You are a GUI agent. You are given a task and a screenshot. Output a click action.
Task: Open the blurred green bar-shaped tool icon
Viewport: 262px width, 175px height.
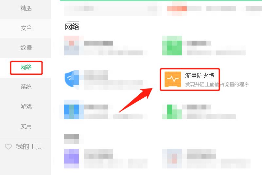pyautogui.click(x=172, y=112)
